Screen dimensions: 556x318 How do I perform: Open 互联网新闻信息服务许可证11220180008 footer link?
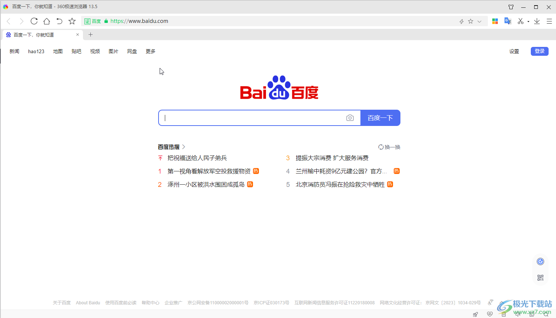[334, 303]
